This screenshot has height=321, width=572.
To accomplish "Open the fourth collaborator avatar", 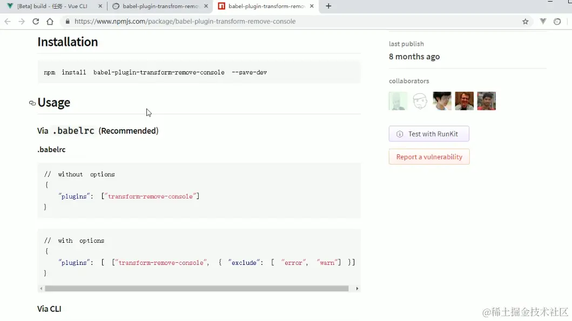I will coord(465,101).
